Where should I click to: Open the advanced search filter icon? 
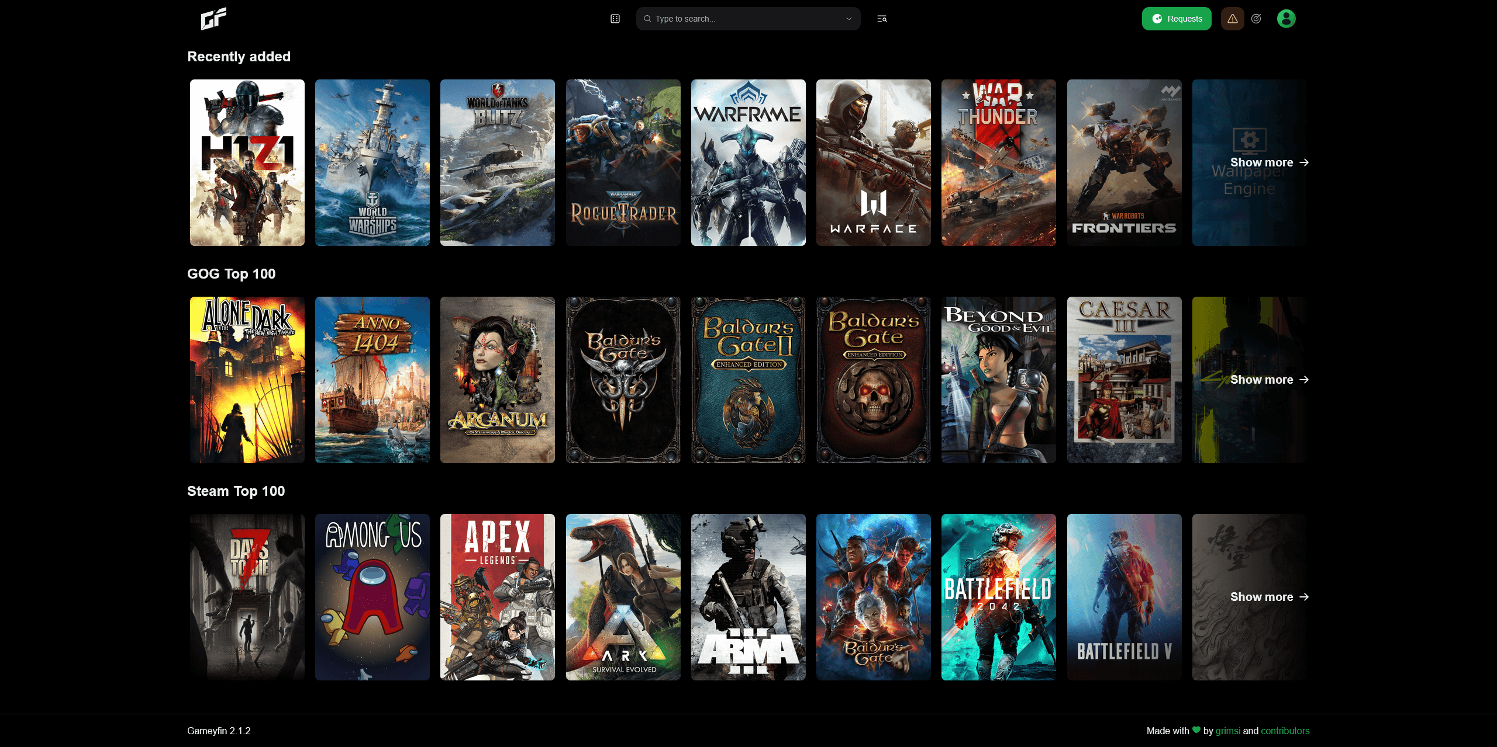tap(882, 19)
